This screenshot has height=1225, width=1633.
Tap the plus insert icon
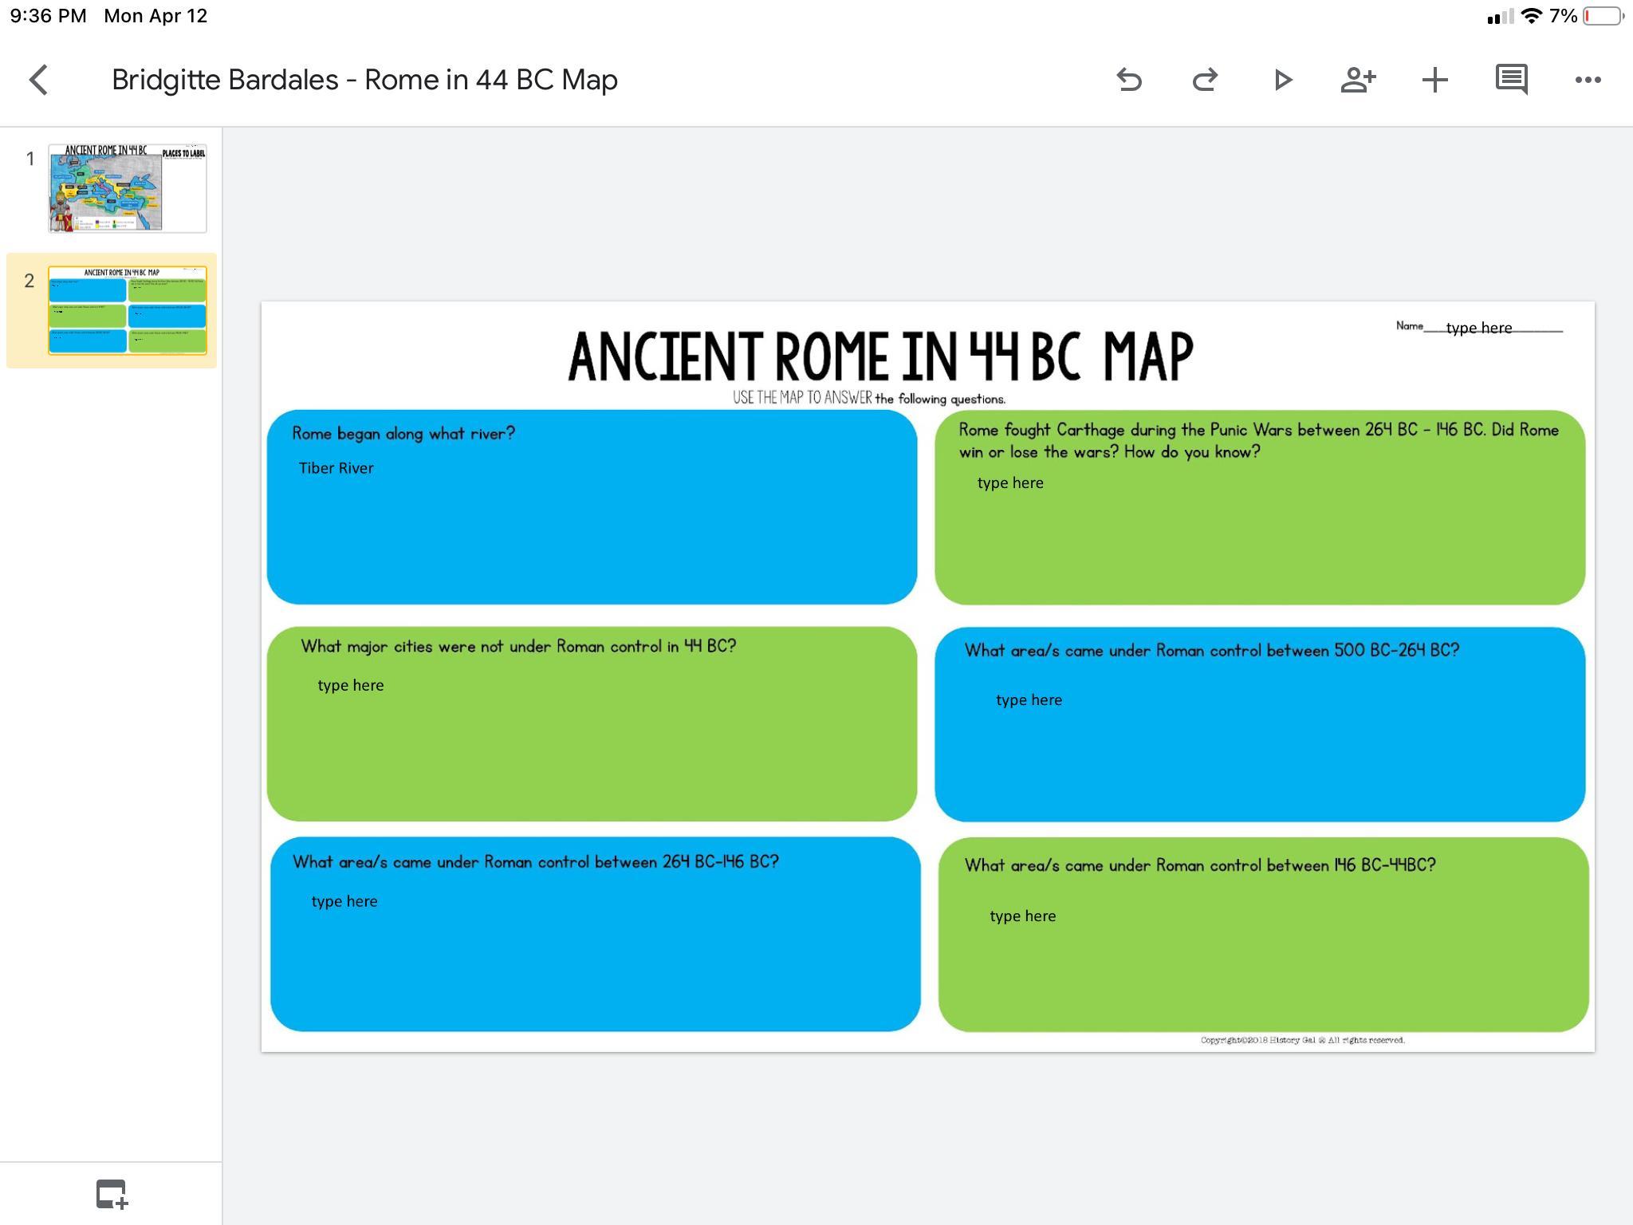1434,80
